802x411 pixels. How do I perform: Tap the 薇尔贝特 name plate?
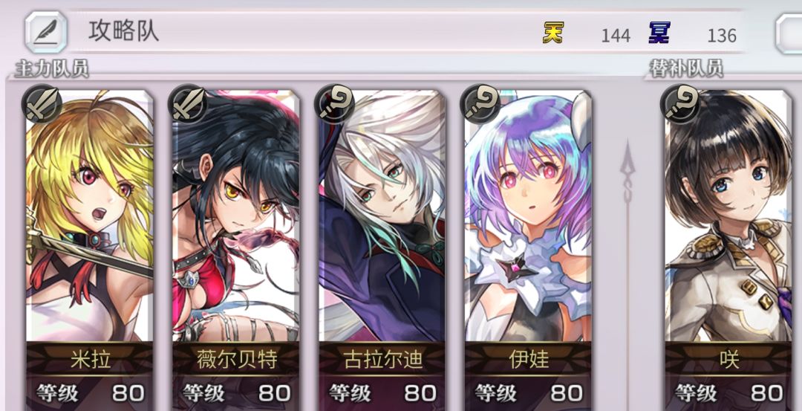(236, 359)
